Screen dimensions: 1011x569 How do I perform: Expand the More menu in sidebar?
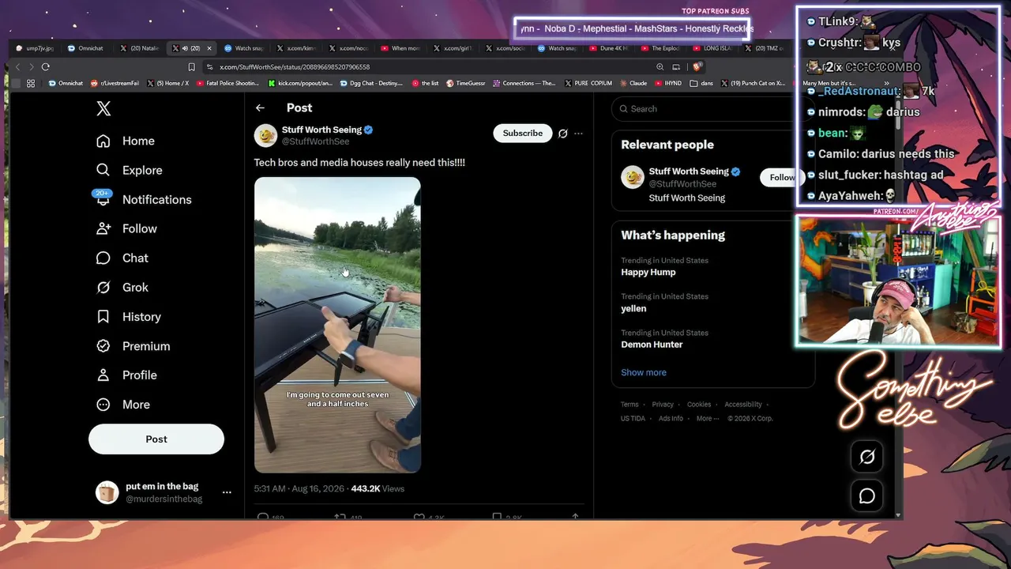point(122,404)
